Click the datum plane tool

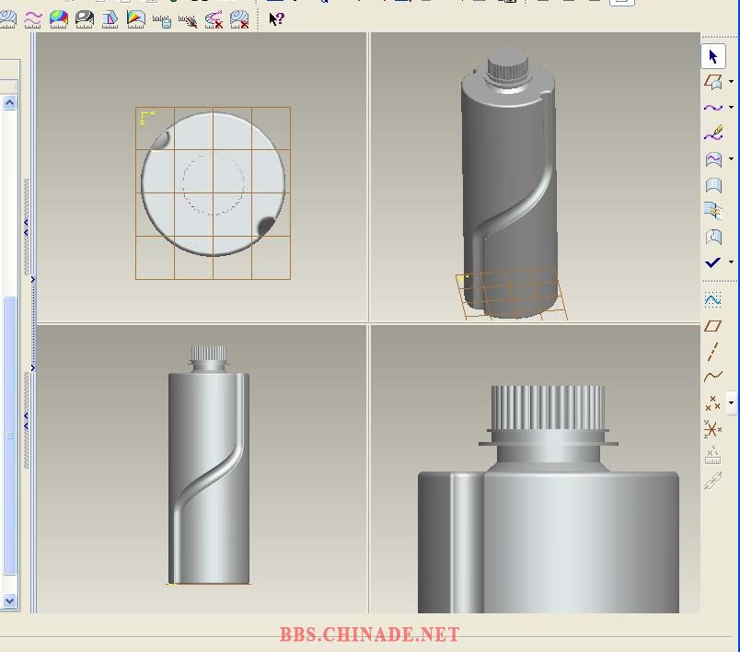(713, 326)
